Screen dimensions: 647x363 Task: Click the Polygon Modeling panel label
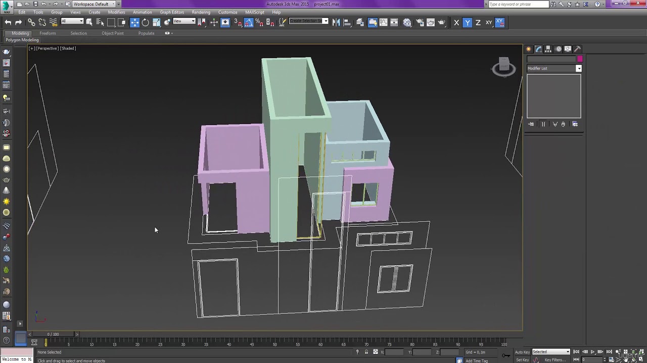22,40
